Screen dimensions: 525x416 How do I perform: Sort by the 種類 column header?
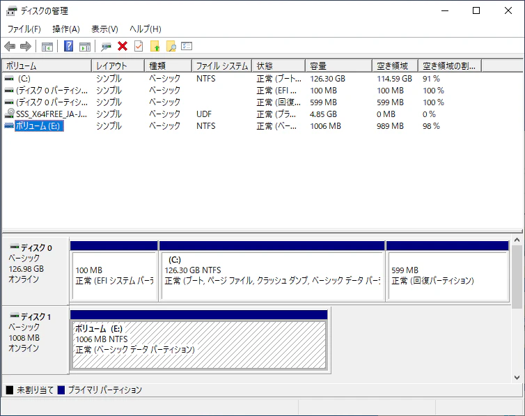click(168, 66)
